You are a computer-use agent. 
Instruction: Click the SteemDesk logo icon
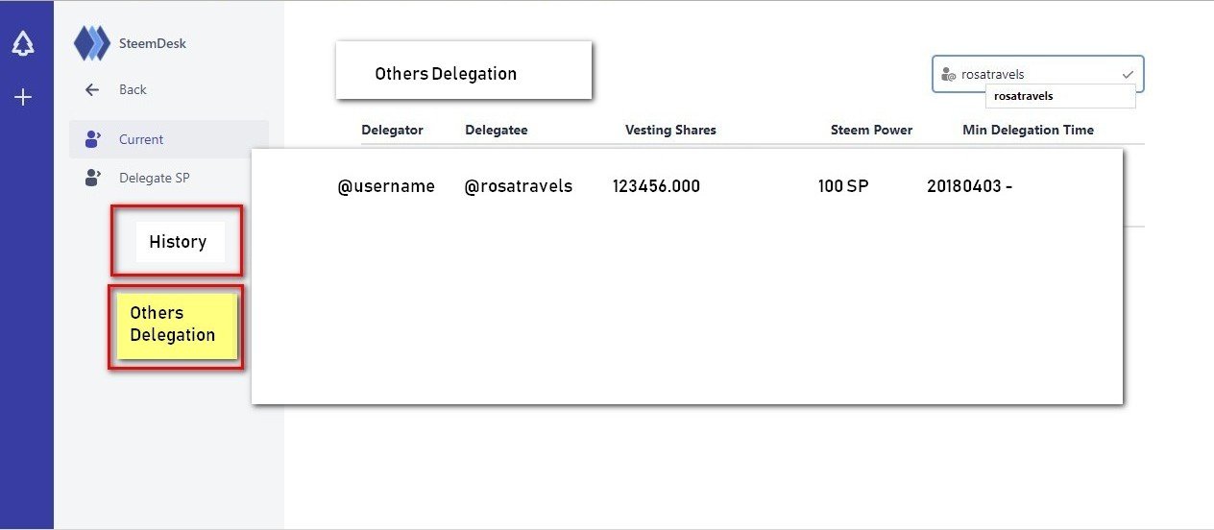coord(92,43)
